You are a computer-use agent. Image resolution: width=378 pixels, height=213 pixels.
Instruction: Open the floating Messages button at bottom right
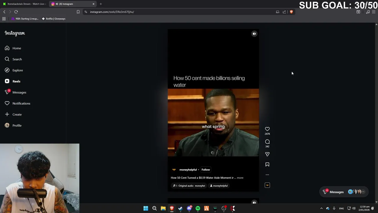(x=344, y=192)
